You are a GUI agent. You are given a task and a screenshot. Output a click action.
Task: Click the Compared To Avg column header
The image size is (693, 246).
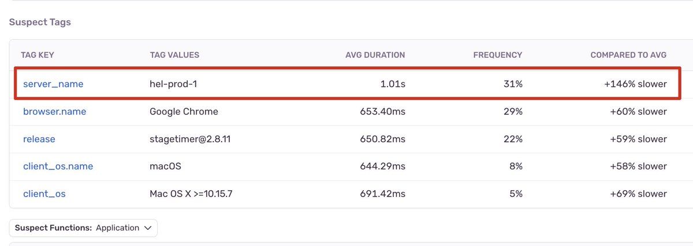[628, 55]
